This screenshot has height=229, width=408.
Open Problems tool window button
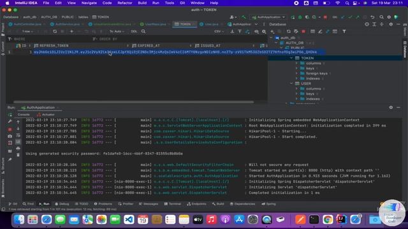[103, 204]
